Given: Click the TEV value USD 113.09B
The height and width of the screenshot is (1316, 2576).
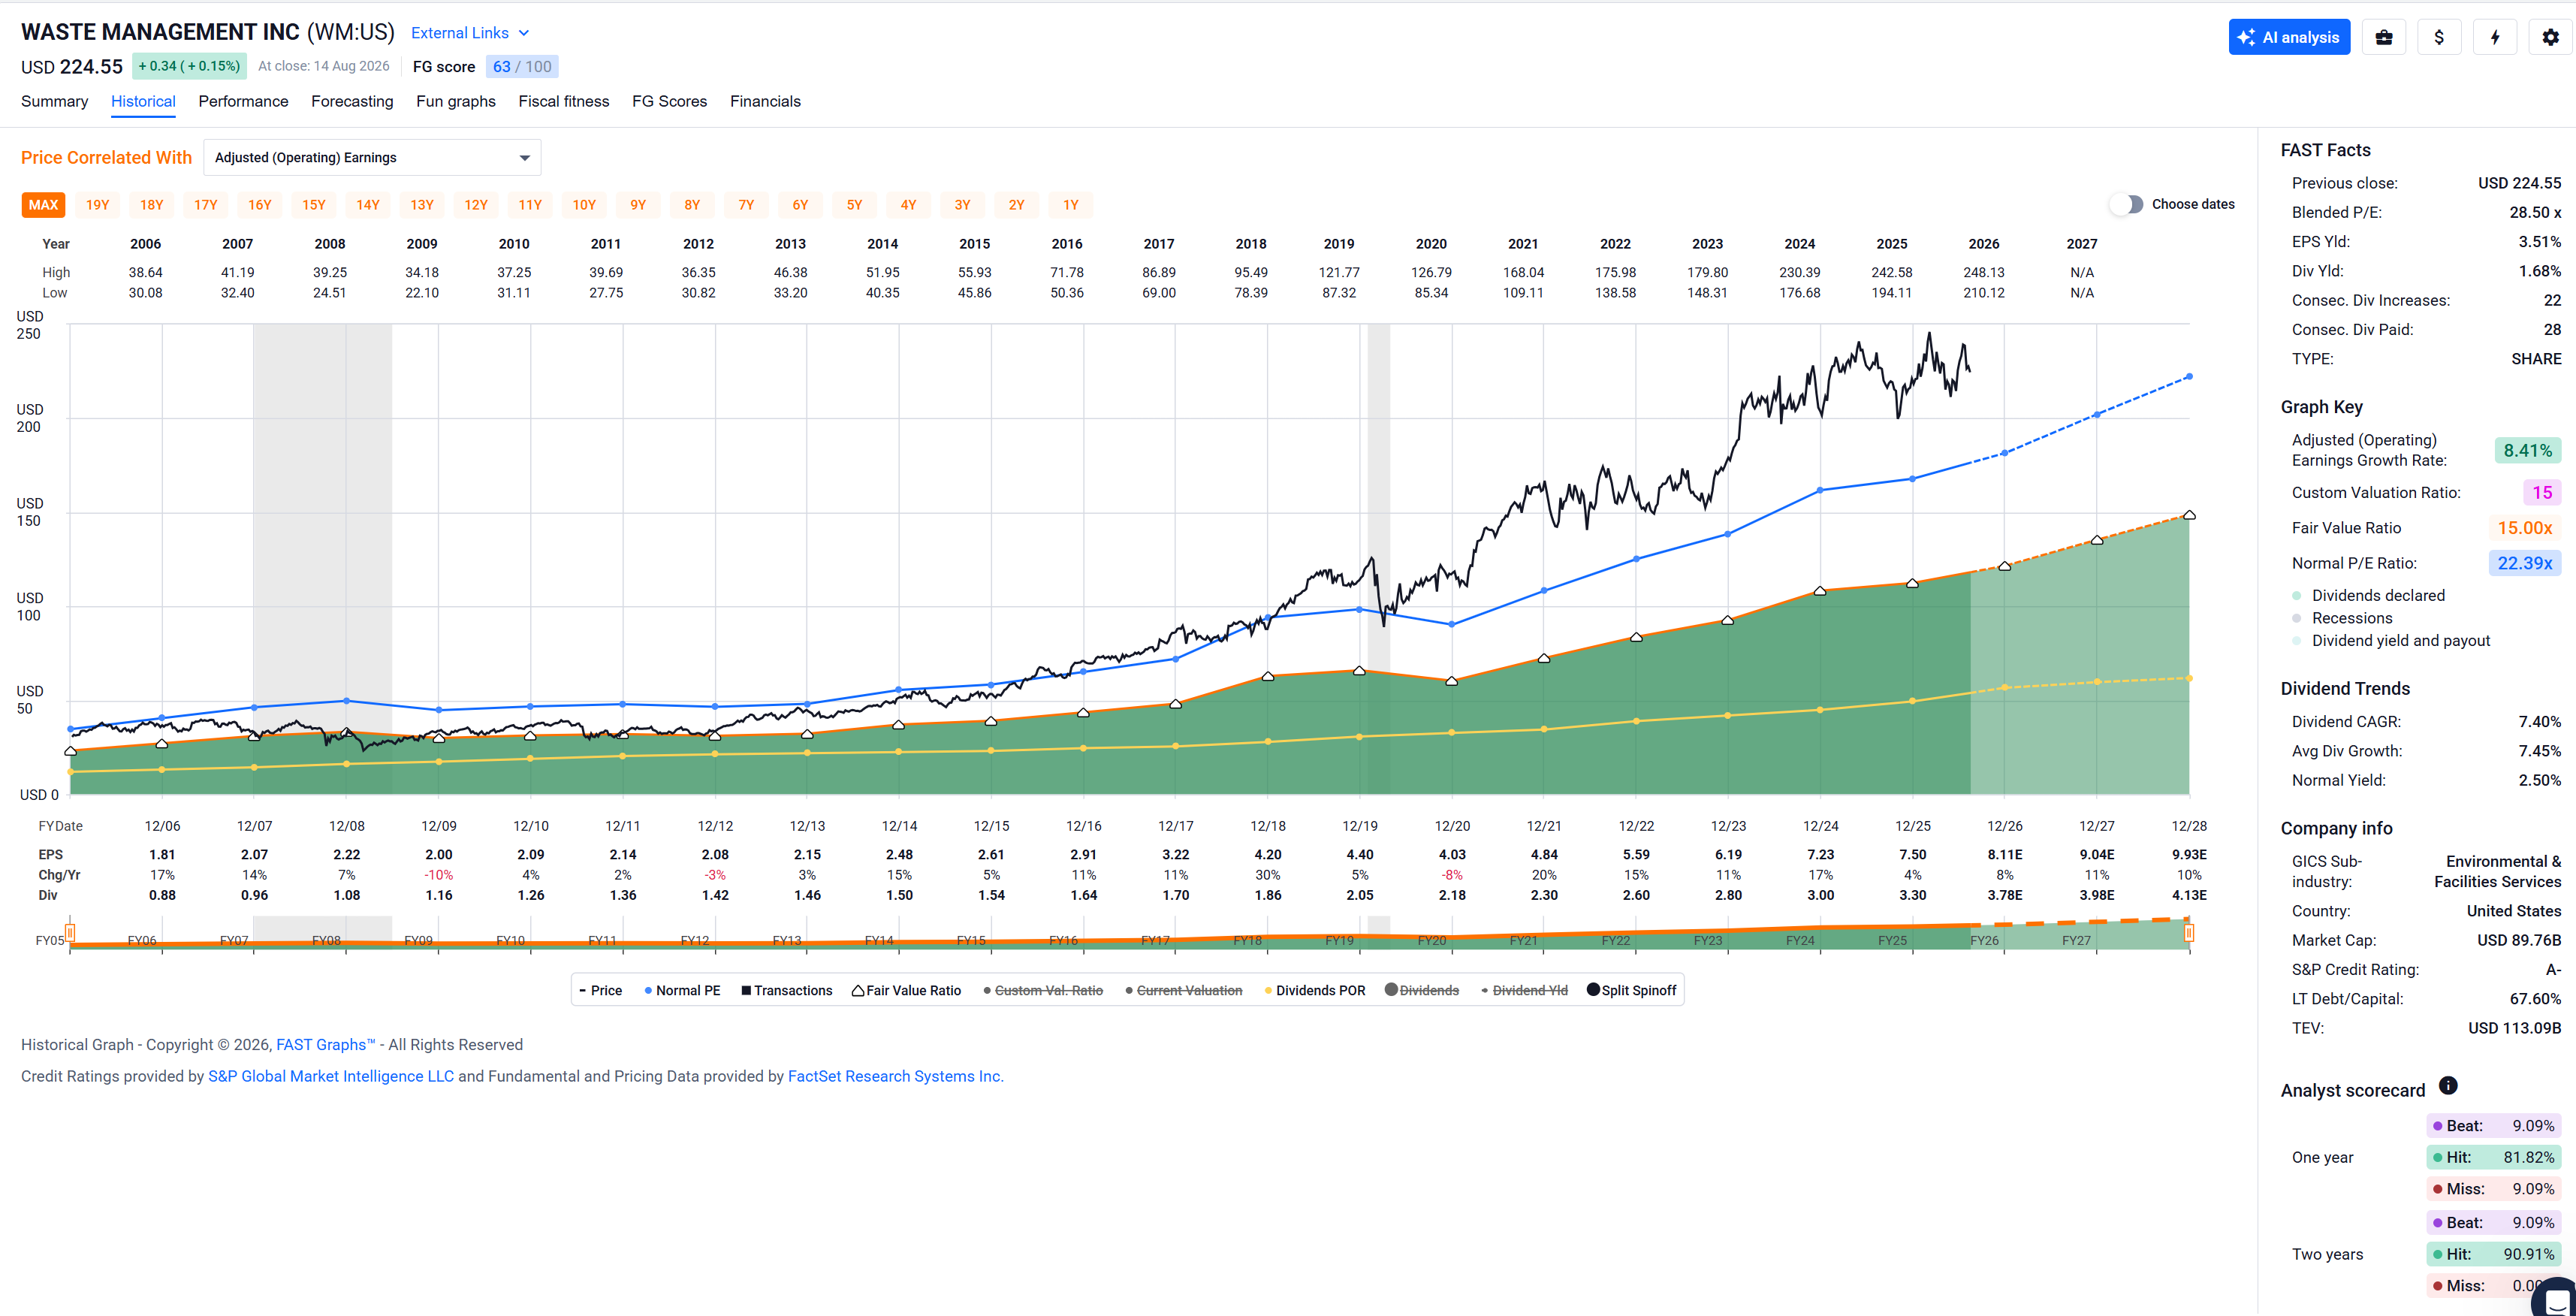Looking at the screenshot, I should pyautogui.click(x=2515, y=1028).
